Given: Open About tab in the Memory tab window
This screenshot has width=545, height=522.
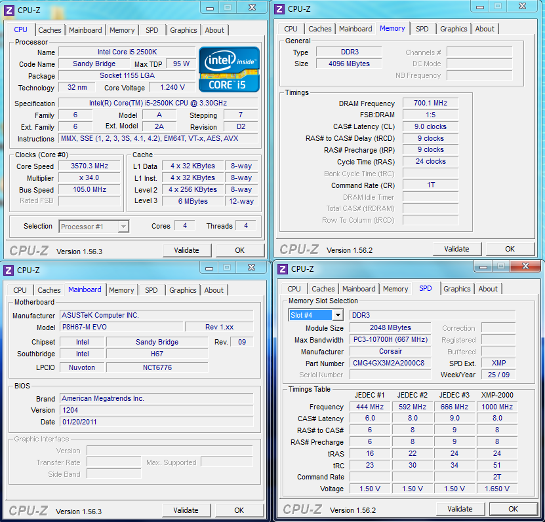Looking at the screenshot, I should click(485, 29).
